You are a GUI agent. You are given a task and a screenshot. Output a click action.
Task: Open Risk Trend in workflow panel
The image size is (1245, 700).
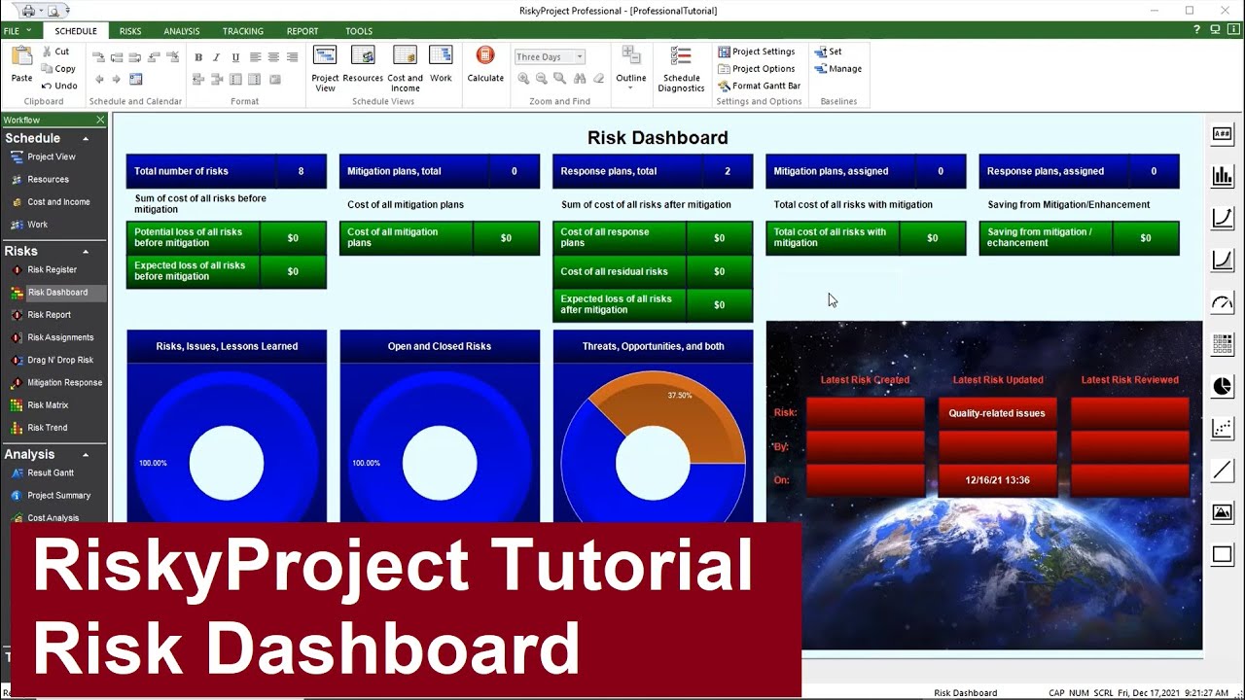tap(48, 428)
